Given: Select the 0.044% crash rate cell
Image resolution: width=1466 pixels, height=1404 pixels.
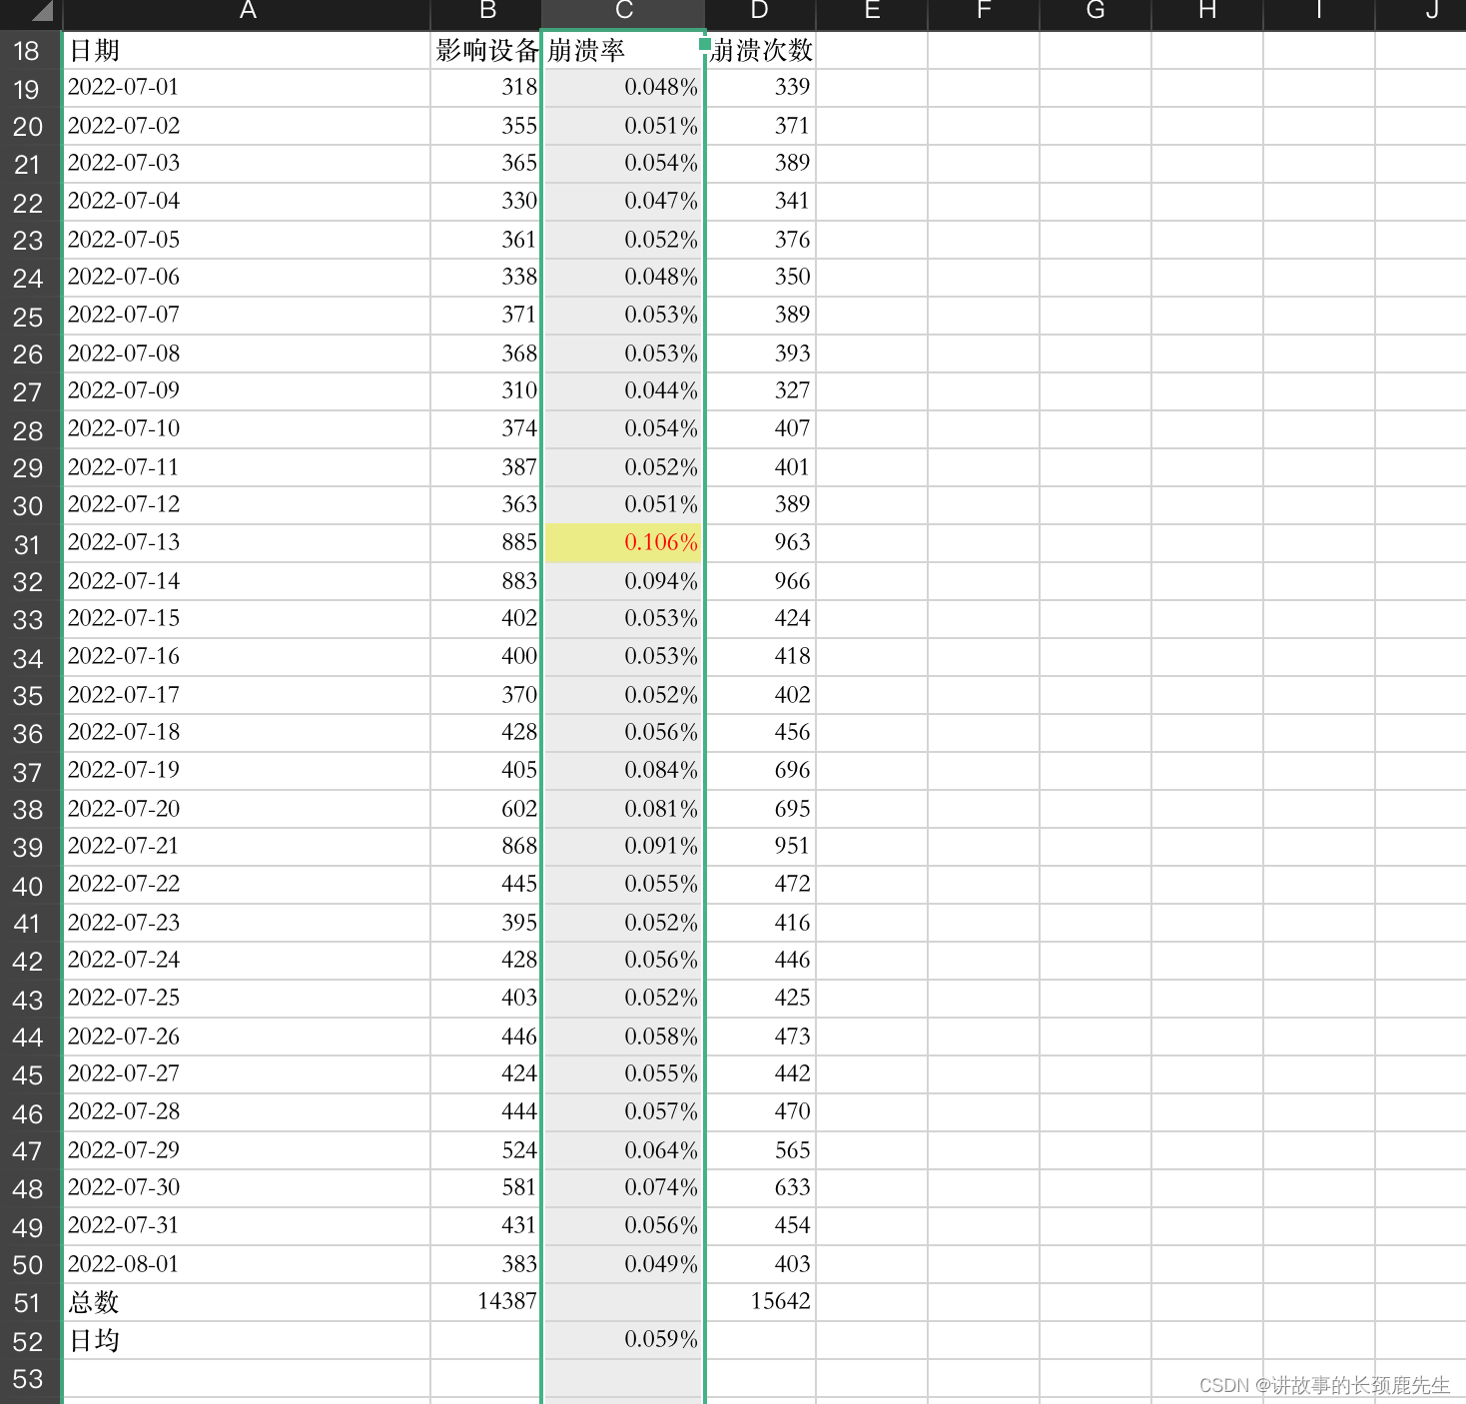Looking at the screenshot, I should click(623, 391).
